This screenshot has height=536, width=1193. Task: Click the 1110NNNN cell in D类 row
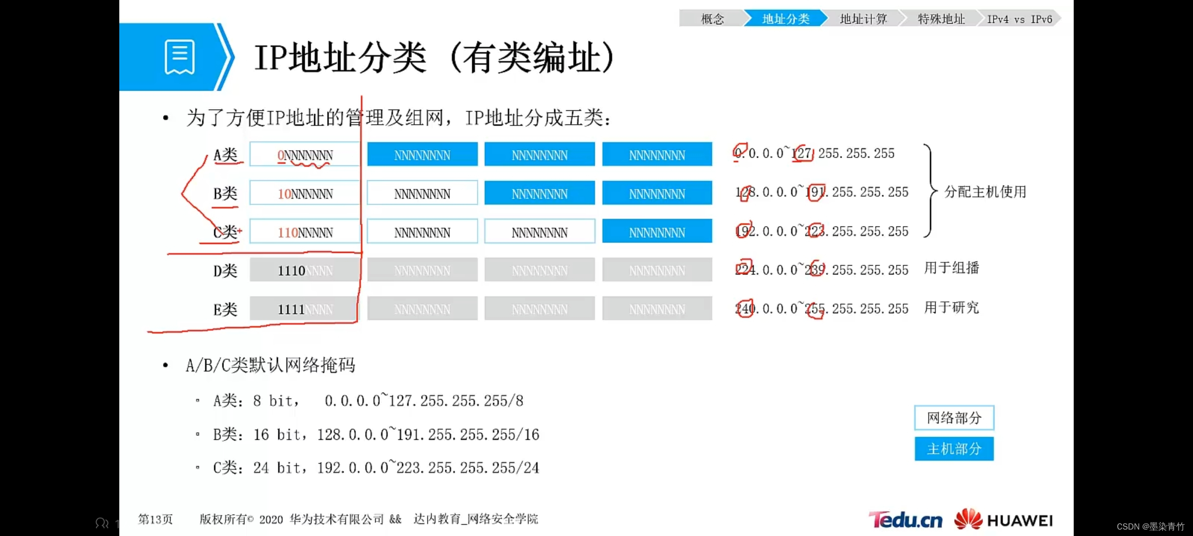pos(305,270)
